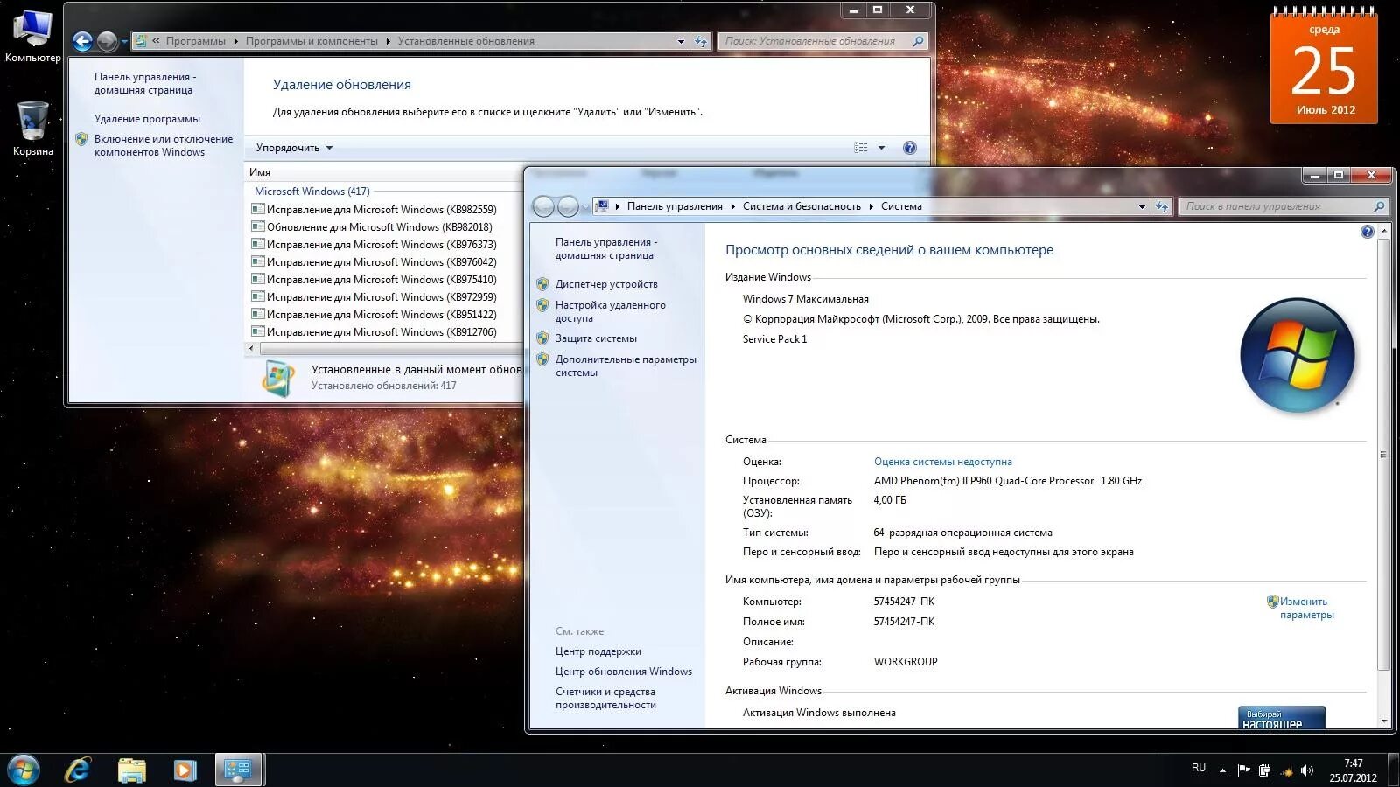This screenshot has height=787, width=1400.
Task: Click the network tray icon
Action: [x=1286, y=770]
